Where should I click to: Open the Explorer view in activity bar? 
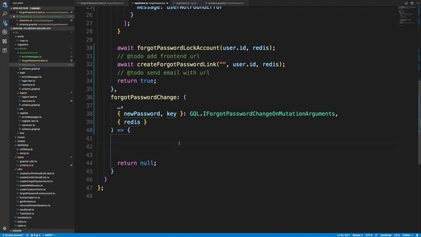[5, 5]
